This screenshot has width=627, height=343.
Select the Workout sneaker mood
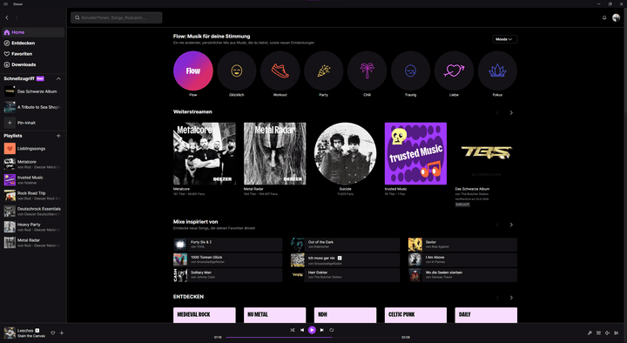280,71
